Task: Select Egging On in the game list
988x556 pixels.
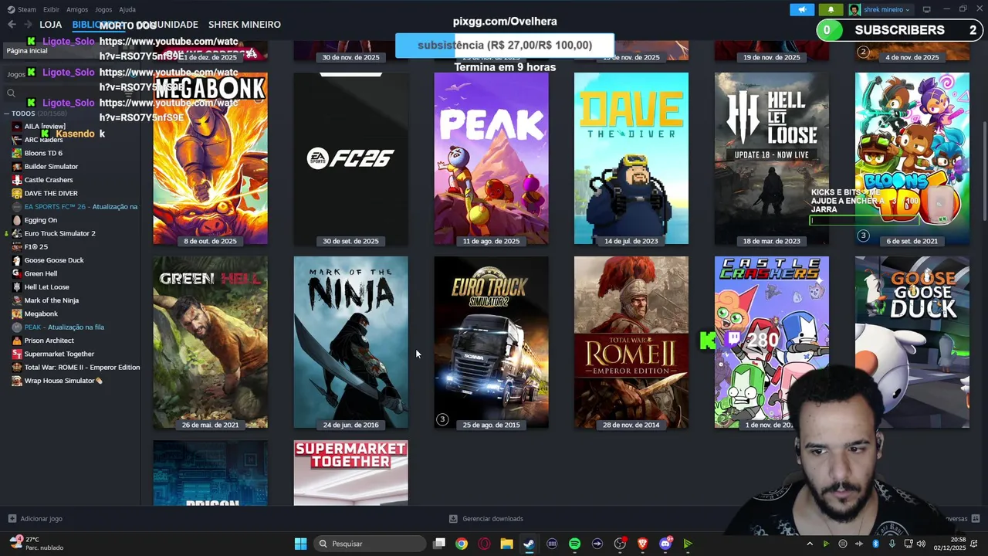Action: 40,220
